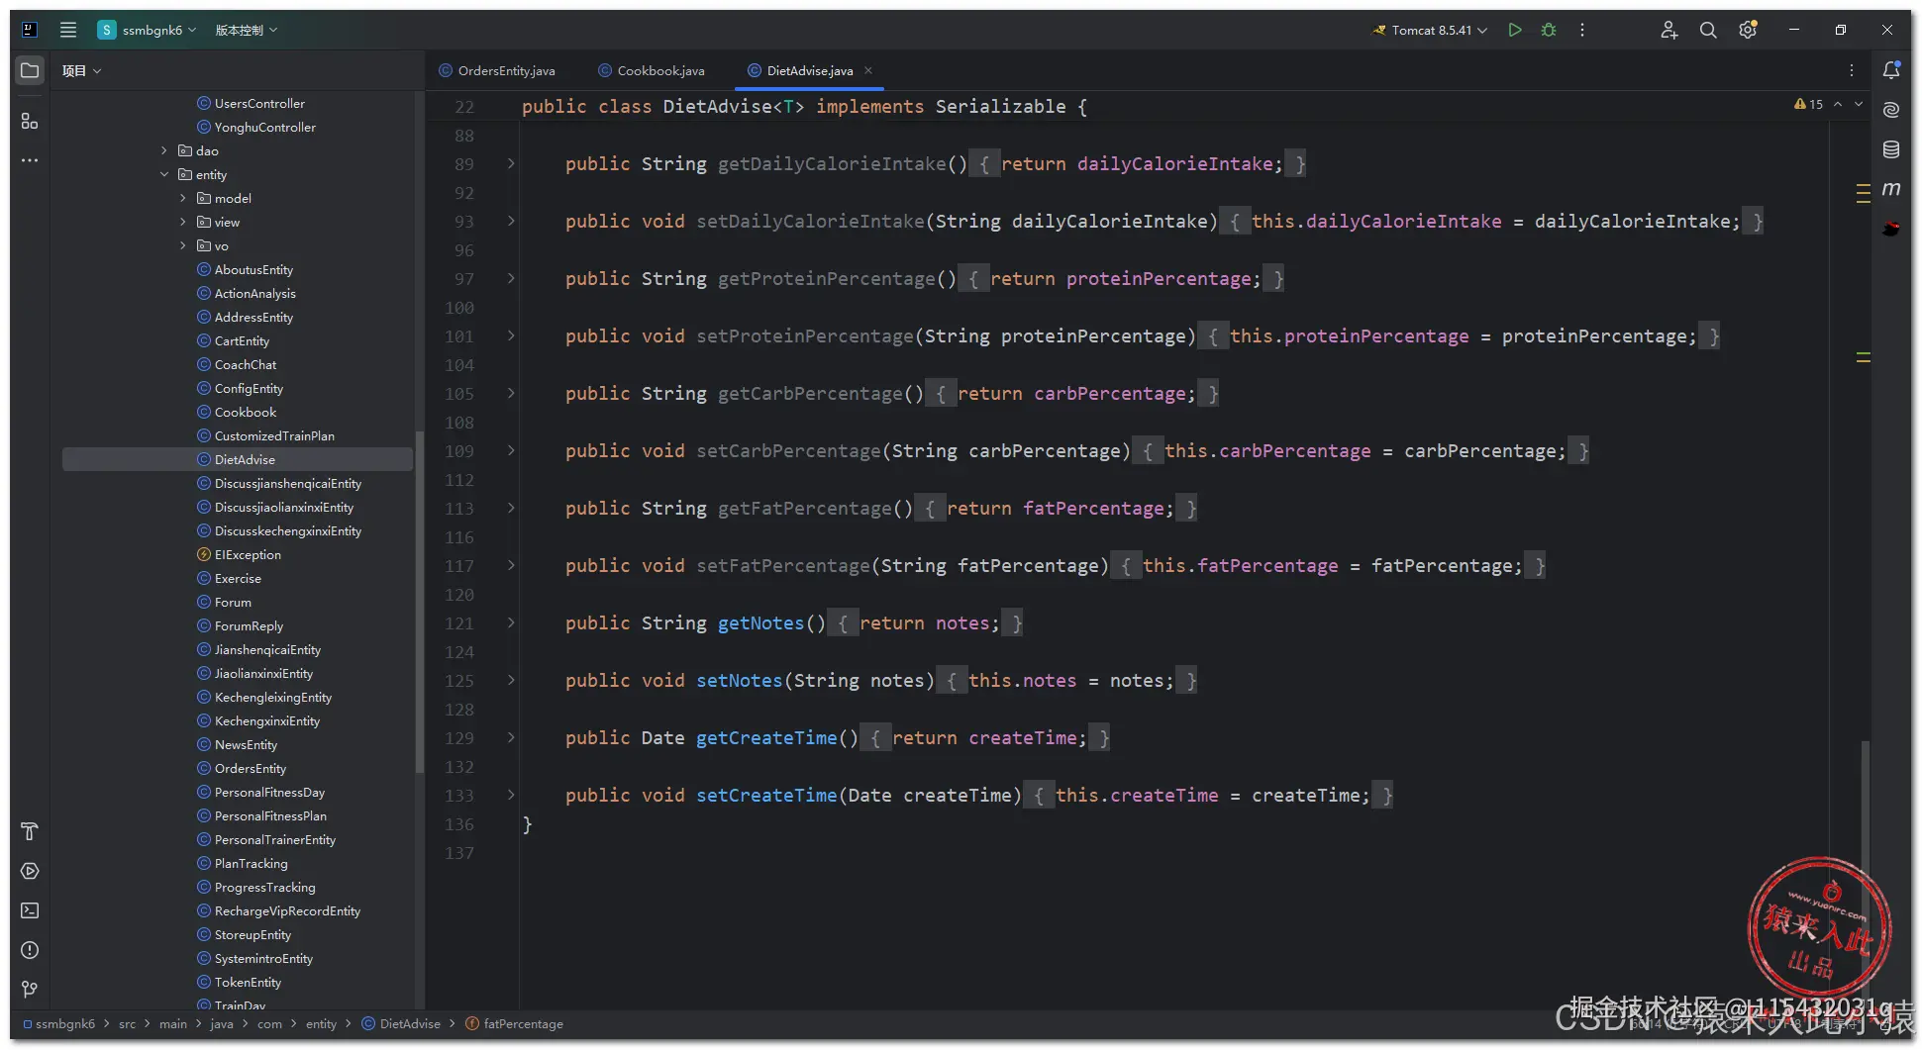The height and width of the screenshot is (1050, 1922).
Task: Open the Problems tool window
Action: (30, 950)
